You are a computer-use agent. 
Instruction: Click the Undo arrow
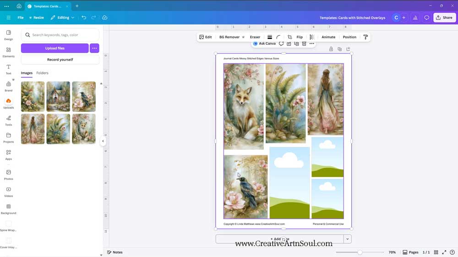point(84,17)
